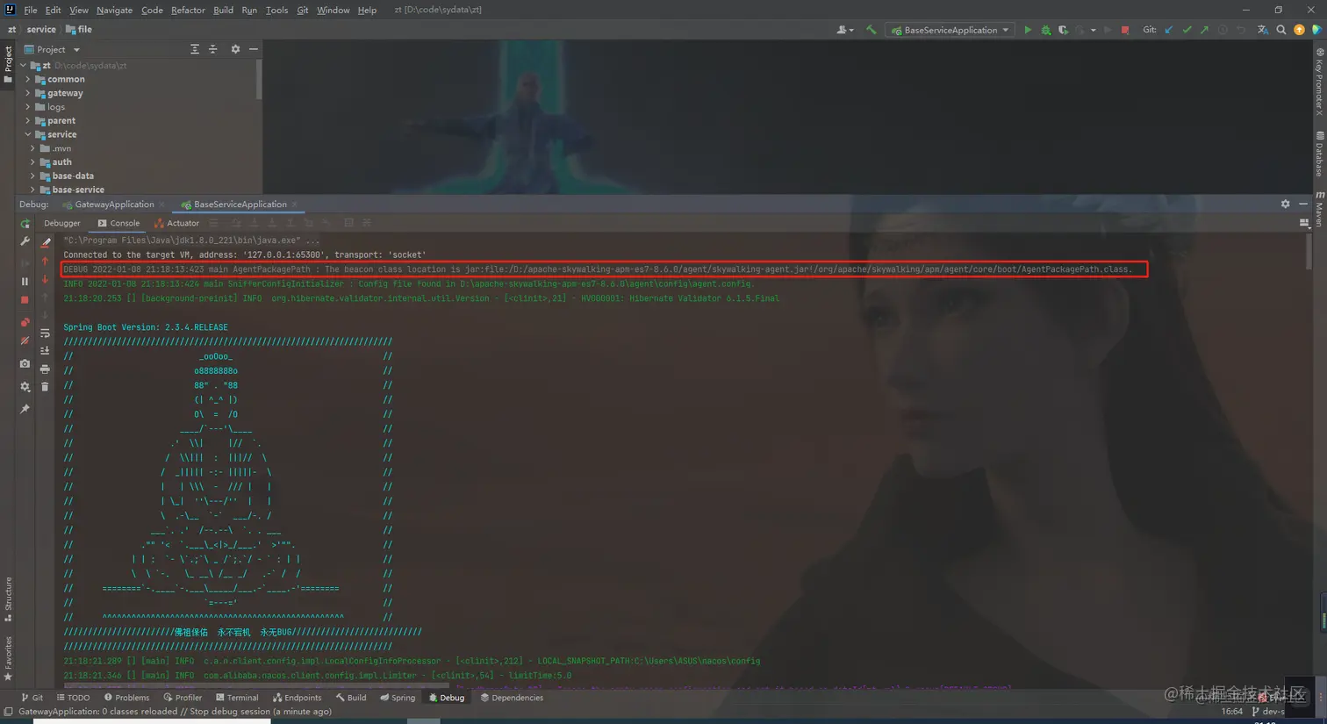Open the Problems tool window
1327x724 pixels.
pyautogui.click(x=126, y=698)
